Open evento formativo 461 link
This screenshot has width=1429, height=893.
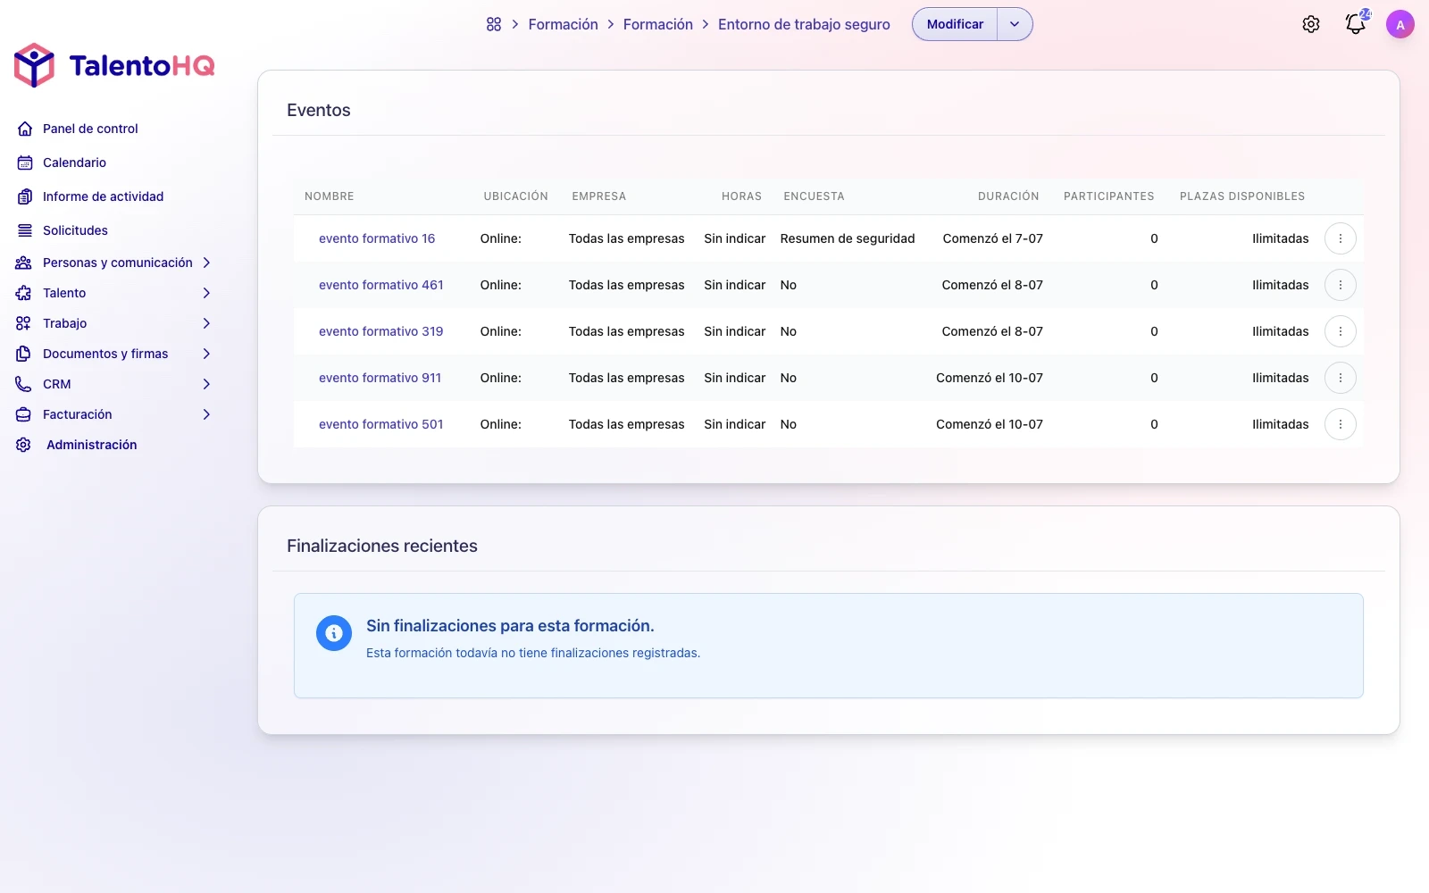[x=381, y=285]
